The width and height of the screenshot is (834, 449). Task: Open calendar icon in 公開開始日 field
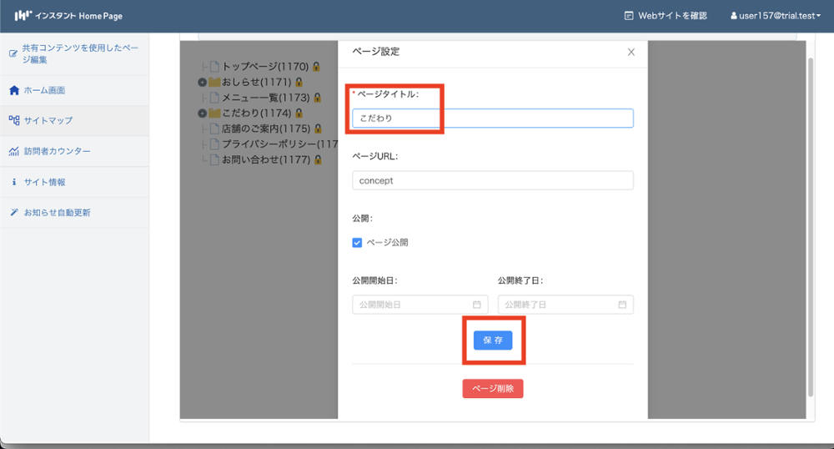477,305
